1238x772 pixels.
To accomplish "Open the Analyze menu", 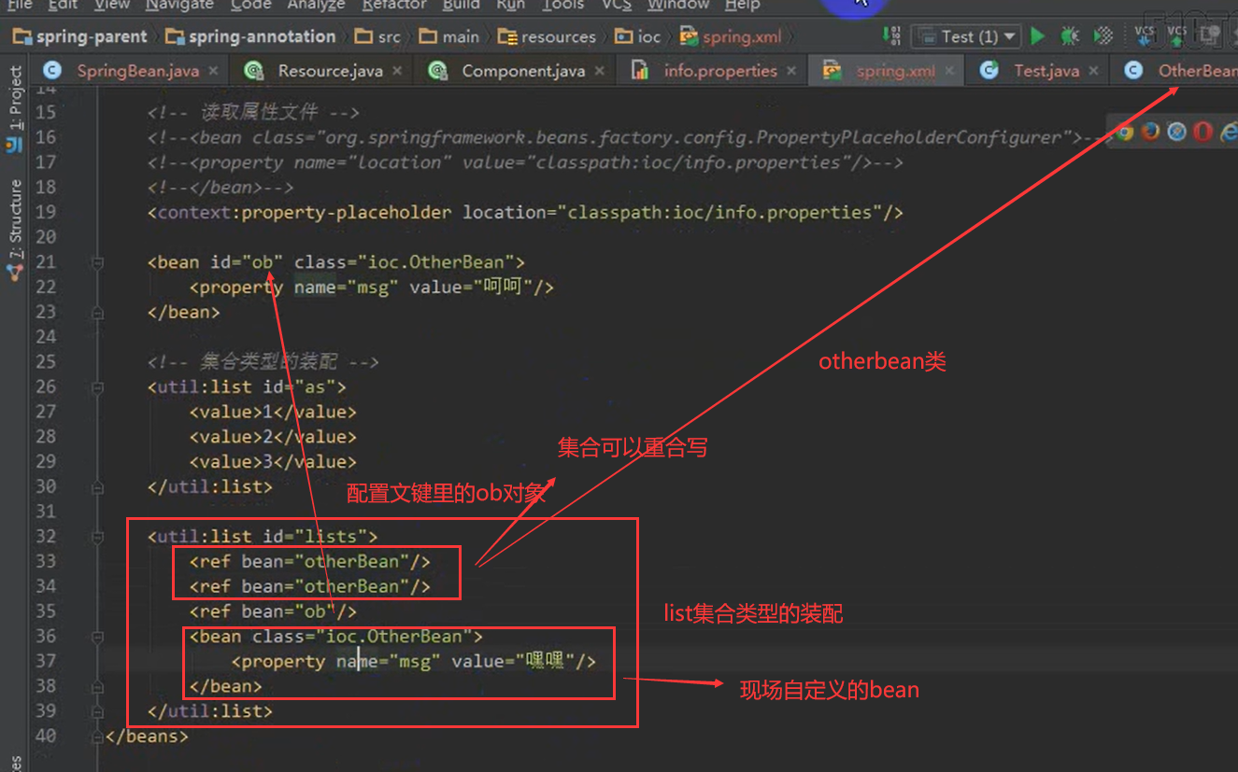I will pos(316,6).
